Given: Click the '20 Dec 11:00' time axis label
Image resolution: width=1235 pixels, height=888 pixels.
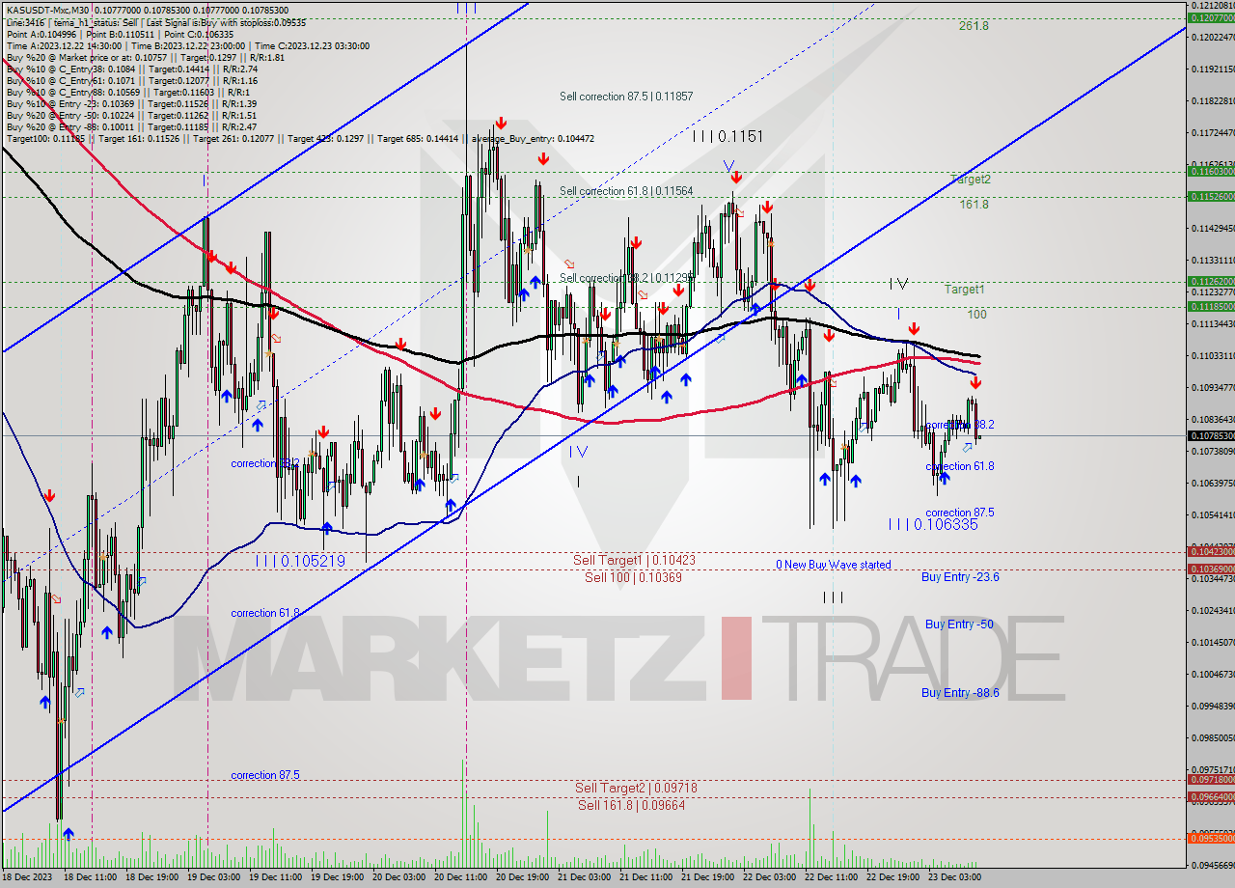Looking at the screenshot, I should point(460,877).
